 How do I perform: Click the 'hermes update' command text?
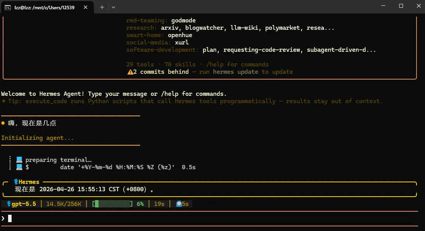tap(235, 72)
